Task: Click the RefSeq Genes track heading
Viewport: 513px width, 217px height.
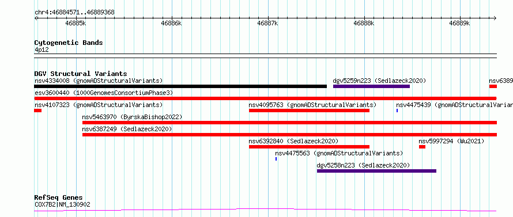Action: 58,198
